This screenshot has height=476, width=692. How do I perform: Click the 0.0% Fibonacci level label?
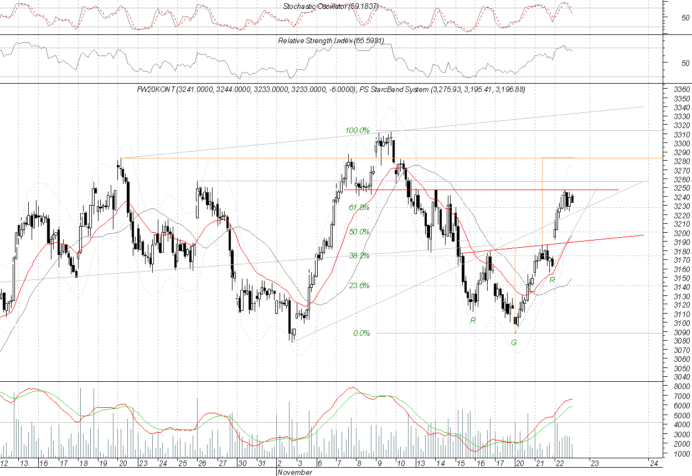click(361, 333)
